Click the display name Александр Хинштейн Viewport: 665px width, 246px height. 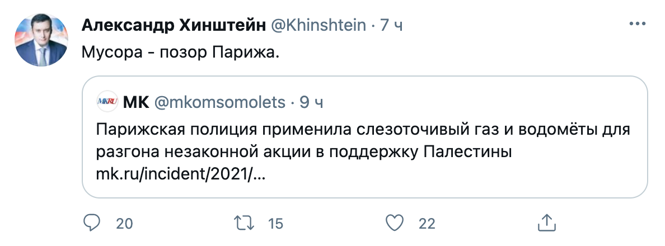[174, 25]
